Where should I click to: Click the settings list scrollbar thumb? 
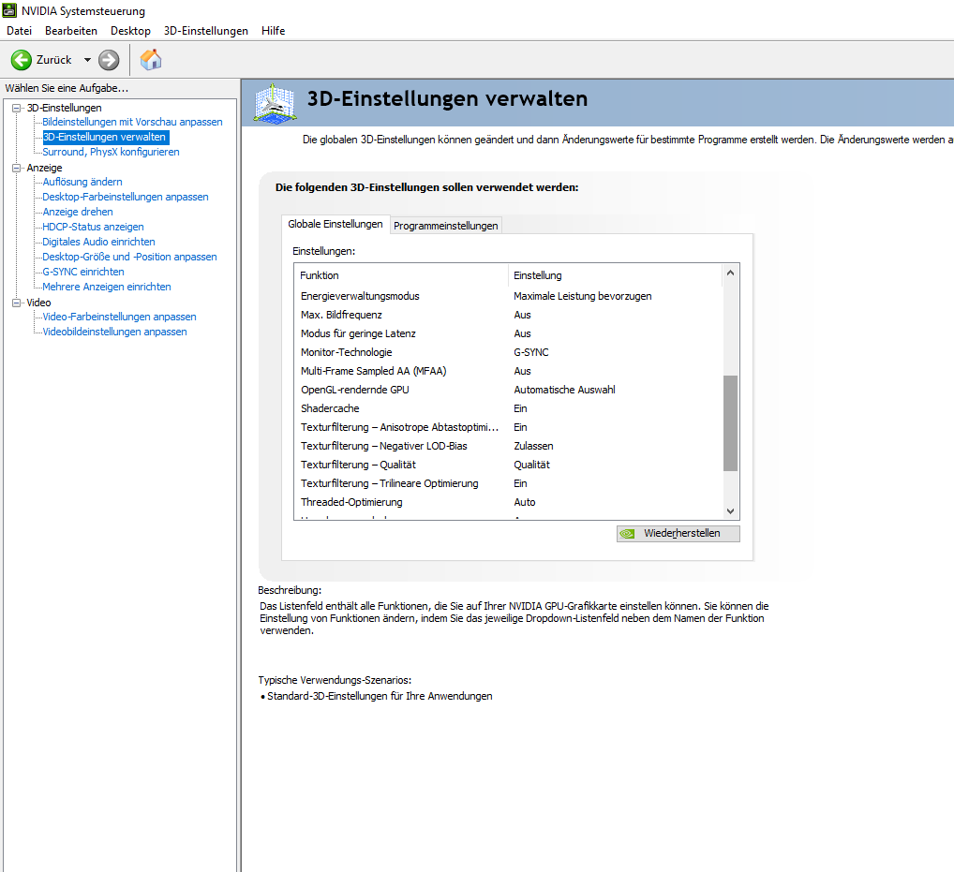(x=731, y=423)
